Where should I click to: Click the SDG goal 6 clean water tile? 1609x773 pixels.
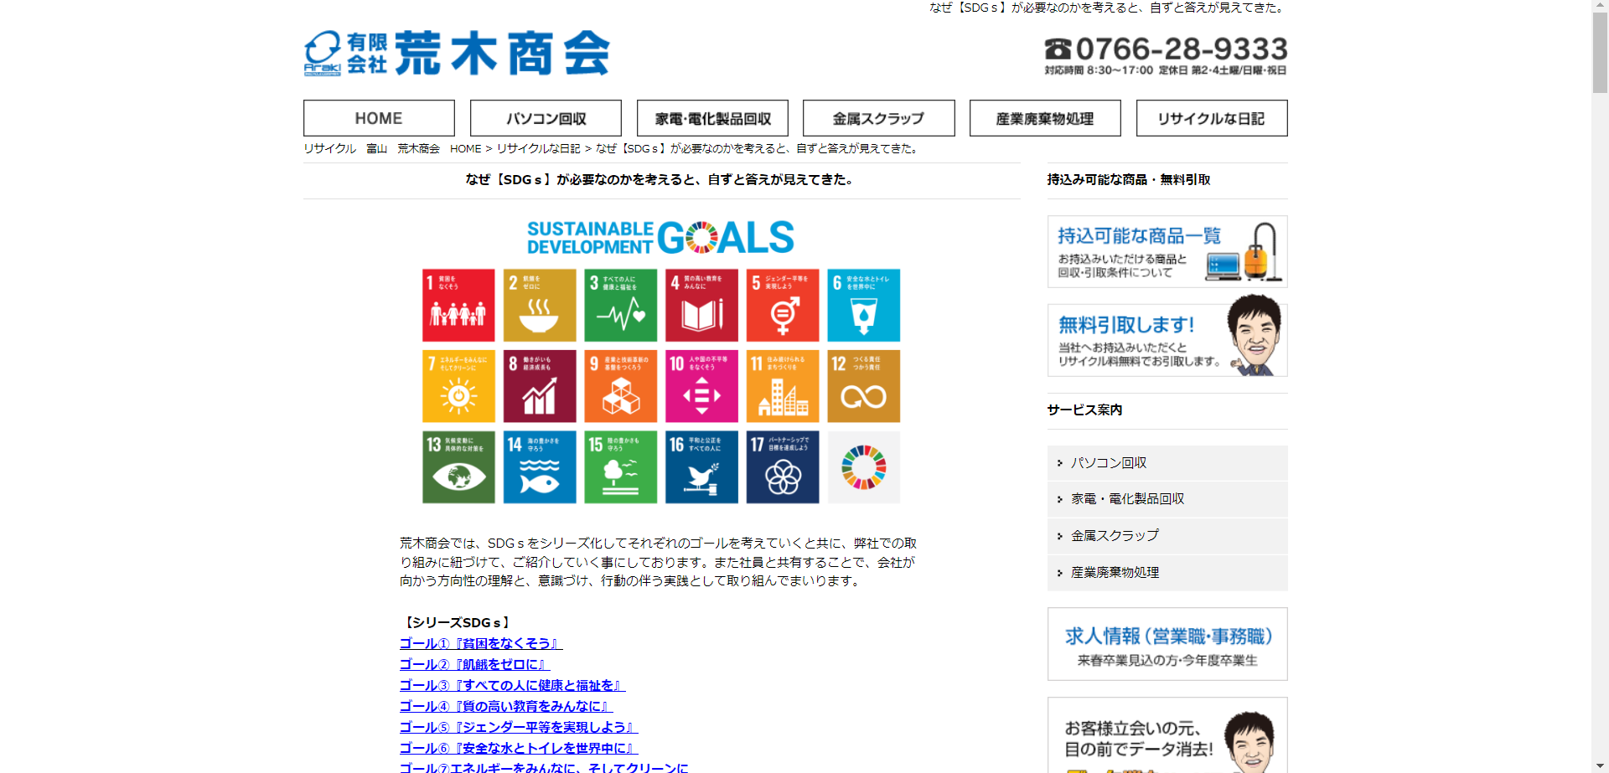point(864,305)
